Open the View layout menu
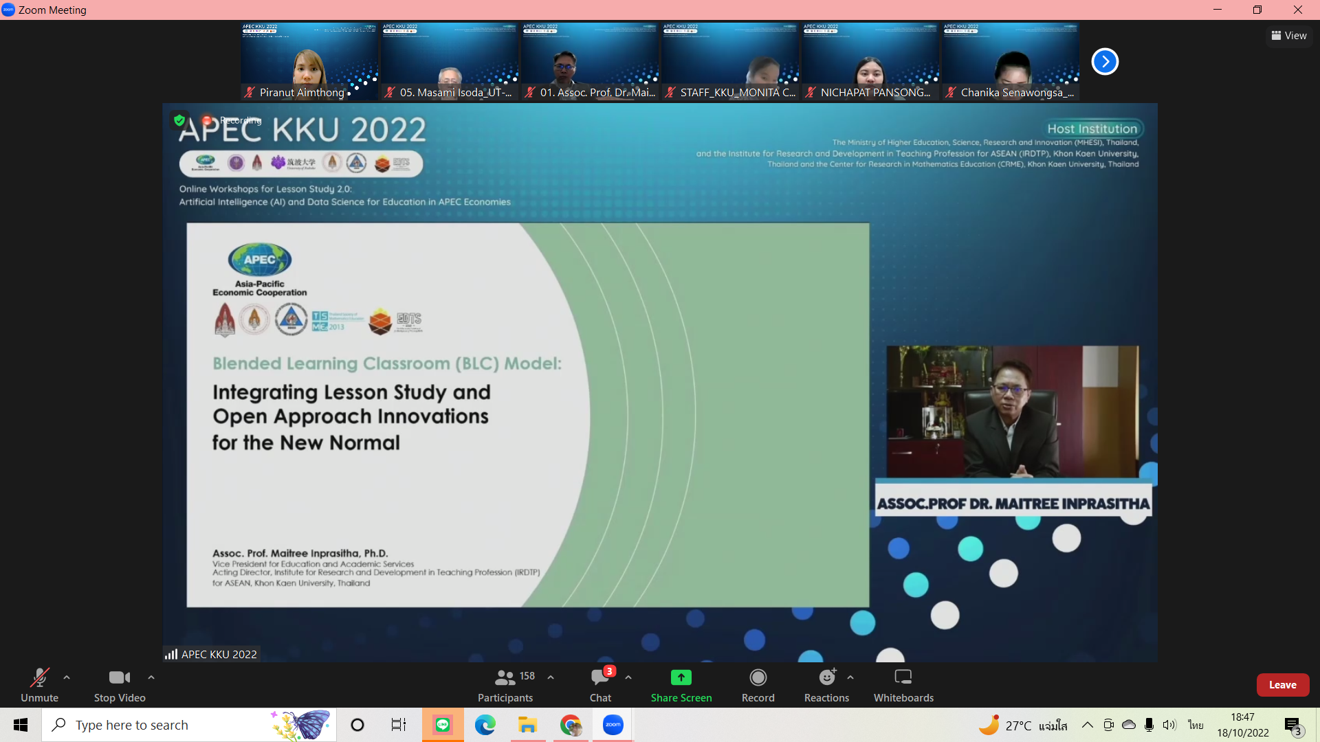This screenshot has height=742, width=1320. [1289, 36]
